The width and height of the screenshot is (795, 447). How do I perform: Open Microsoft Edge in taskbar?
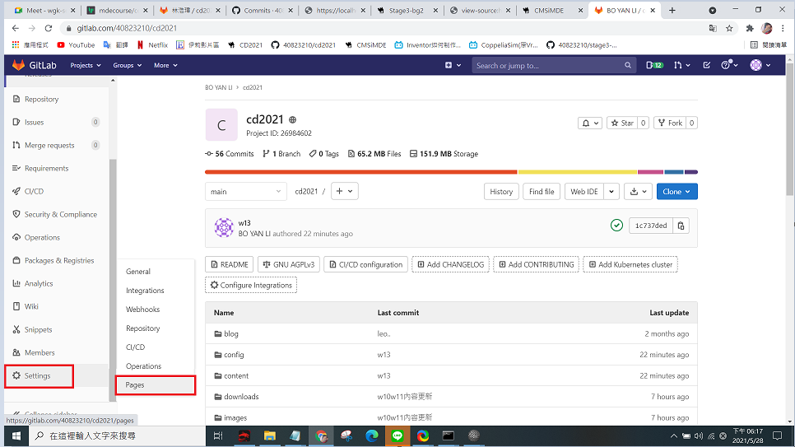tap(372, 435)
